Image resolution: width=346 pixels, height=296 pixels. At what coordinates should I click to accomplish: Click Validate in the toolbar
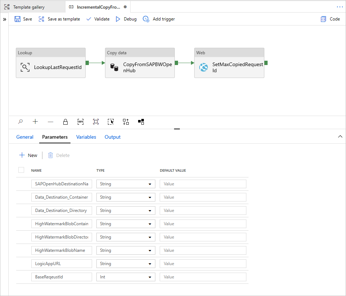pyautogui.click(x=98, y=19)
